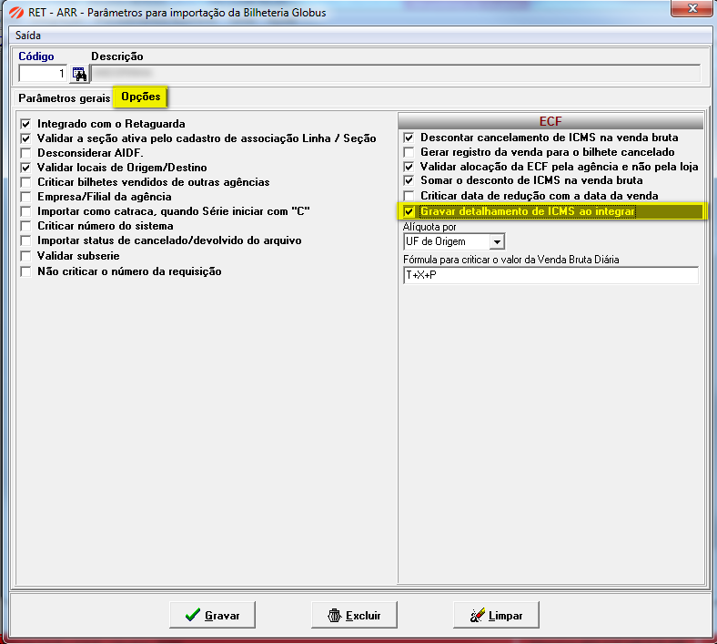Image resolution: width=717 pixels, height=644 pixels.
Task: Click the Código input field
Action: click(43, 74)
